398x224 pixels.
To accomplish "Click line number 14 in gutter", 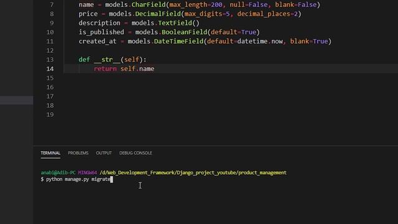I will [x=50, y=69].
